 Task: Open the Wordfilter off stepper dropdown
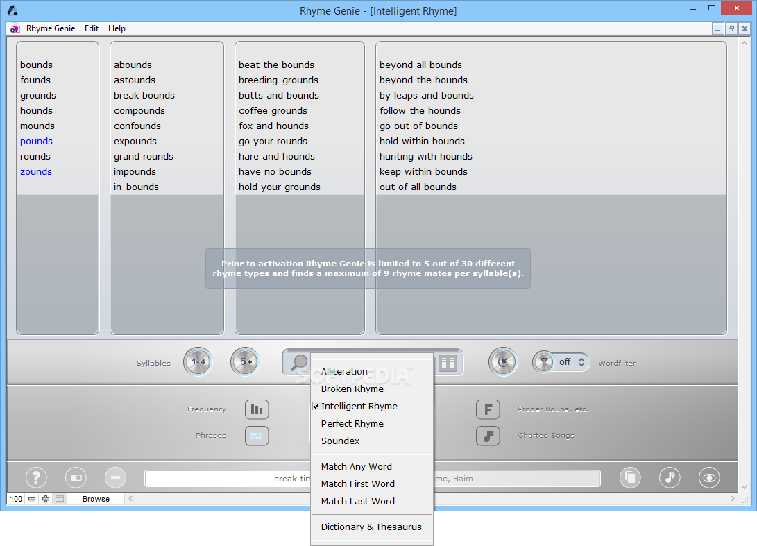pyautogui.click(x=572, y=362)
